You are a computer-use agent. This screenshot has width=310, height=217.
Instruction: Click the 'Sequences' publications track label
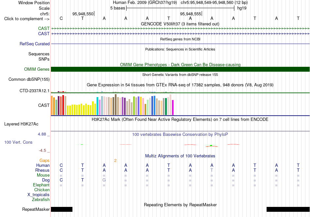[39, 54]
